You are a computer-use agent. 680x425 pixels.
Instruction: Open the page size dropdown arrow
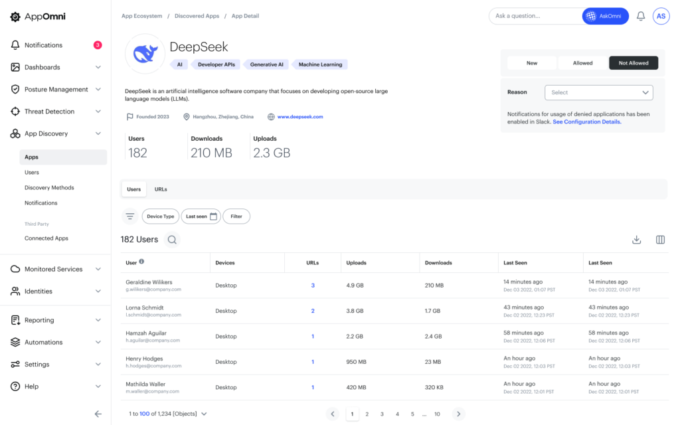[x=204, y=414]
